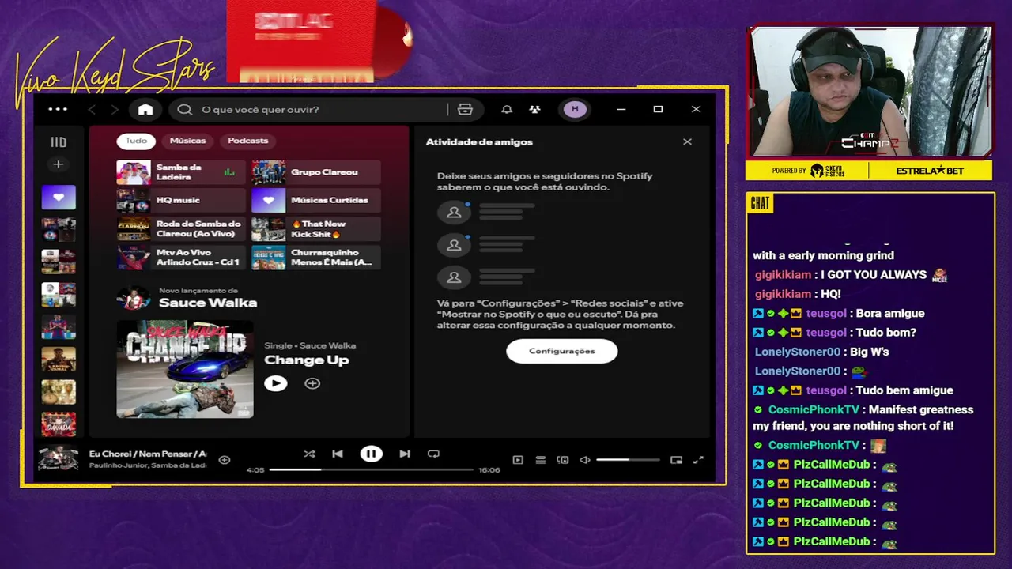Open 'Samba da Ladeira' shortcut
This screenshot has height=569, width=1012.
click(181, 172)
